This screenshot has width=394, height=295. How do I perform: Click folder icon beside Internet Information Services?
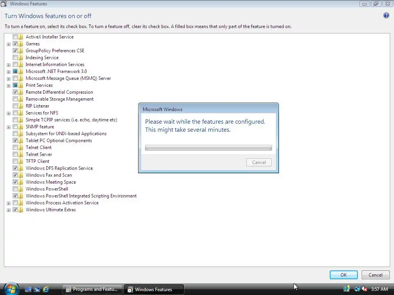click(x=21, y=65)
